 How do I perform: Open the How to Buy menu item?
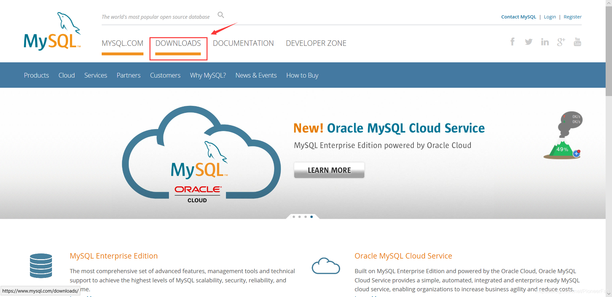point(302,75)
